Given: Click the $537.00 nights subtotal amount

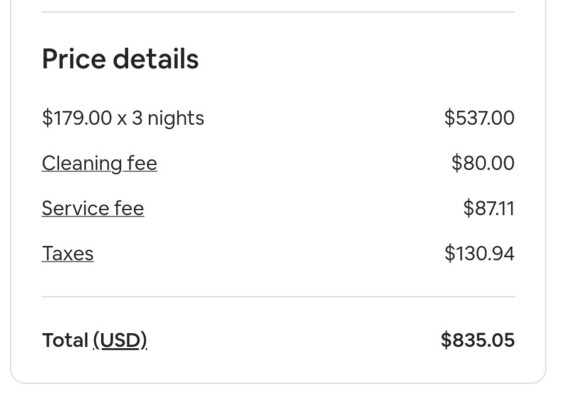Looking at the screenshot, I should [479, 118].
